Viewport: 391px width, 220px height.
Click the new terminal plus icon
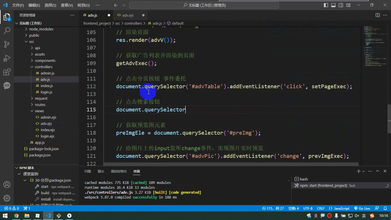coord(358,171)
